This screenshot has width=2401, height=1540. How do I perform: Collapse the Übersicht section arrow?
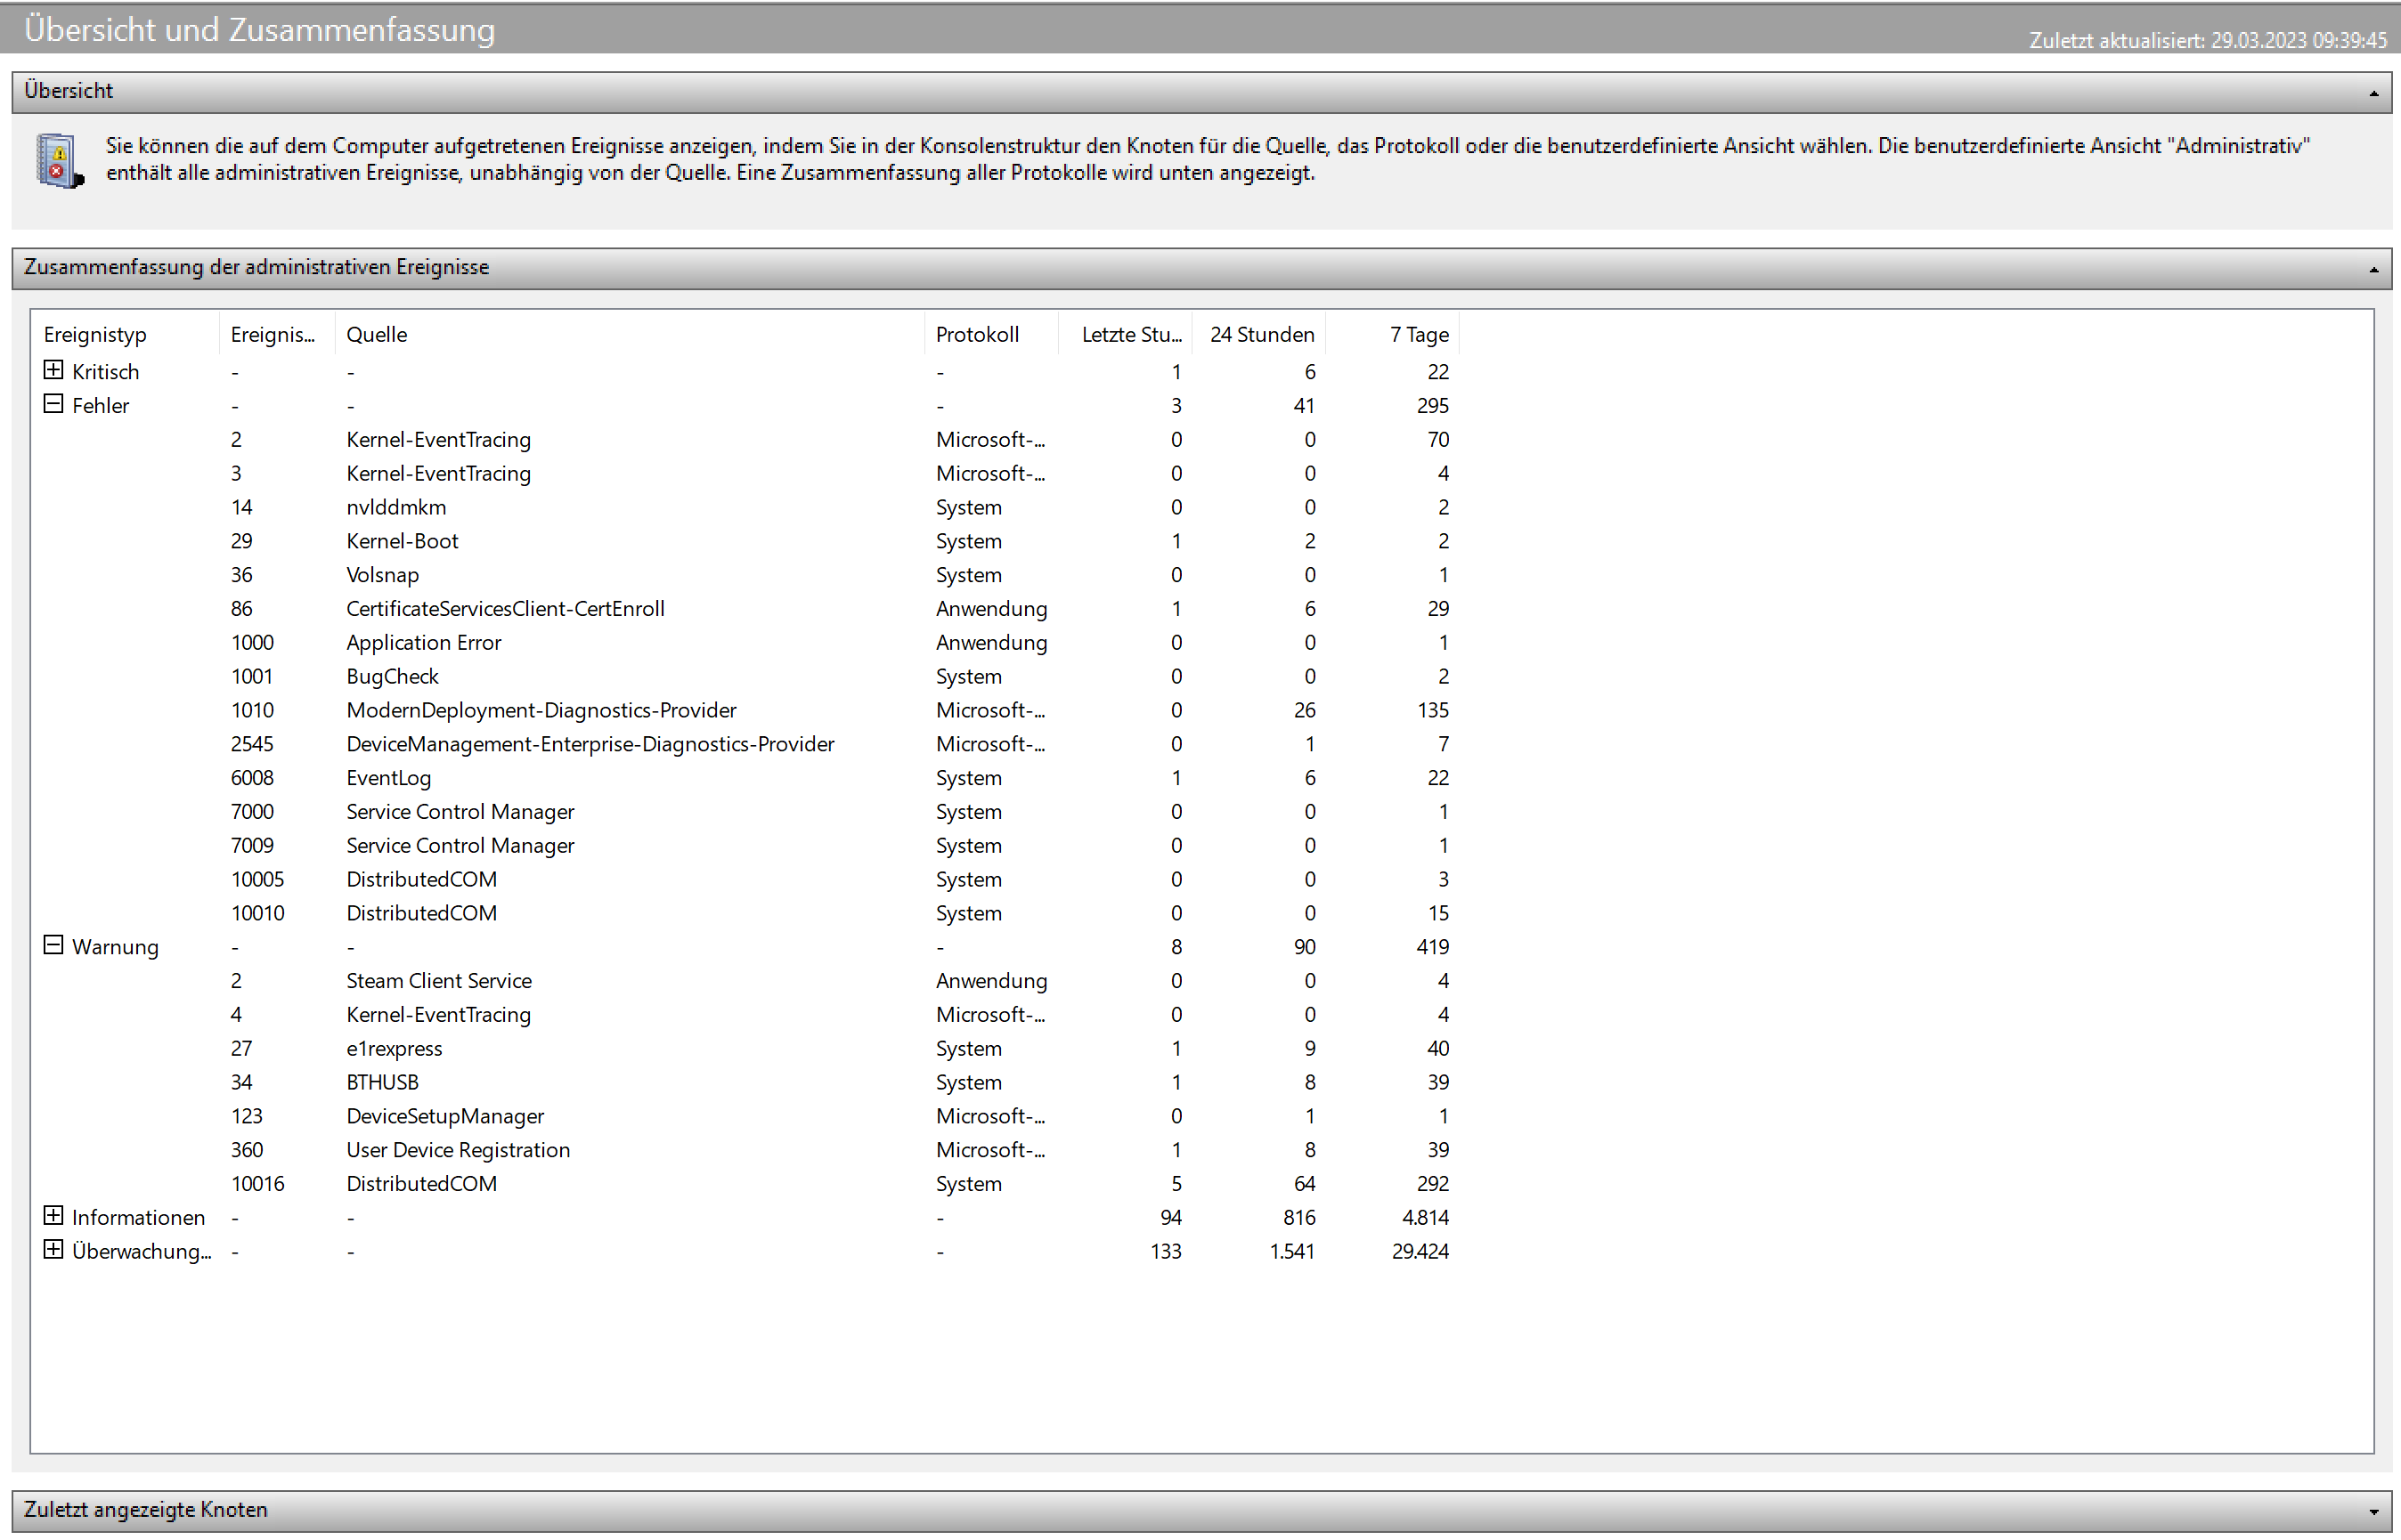[x=2373, y=93]
